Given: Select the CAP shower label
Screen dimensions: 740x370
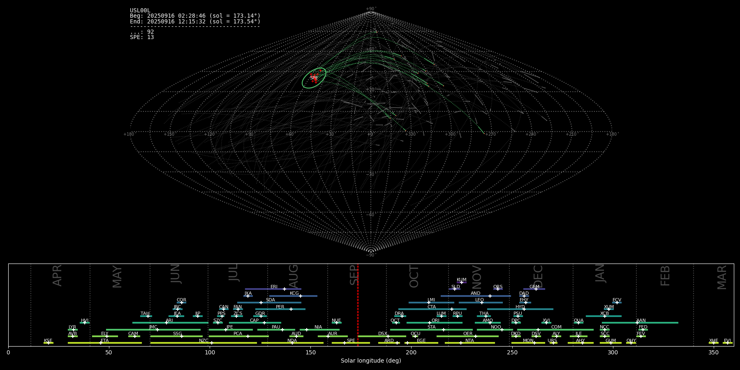Looking at the screenshot, I should click(254, 321).
